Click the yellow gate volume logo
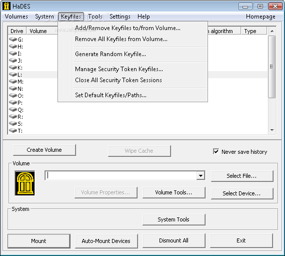This screenshot has width=285, height=256. point(25,183)
